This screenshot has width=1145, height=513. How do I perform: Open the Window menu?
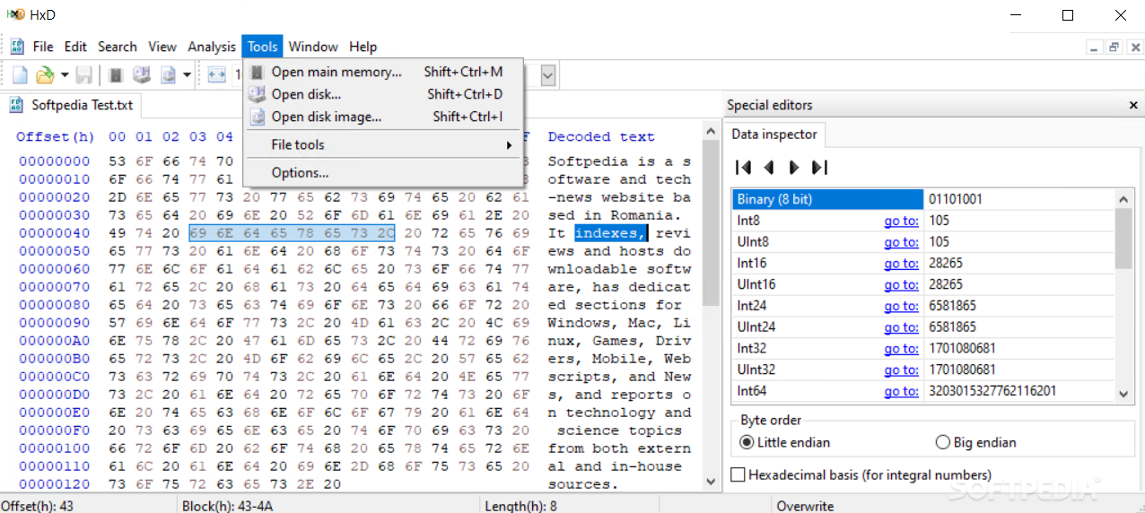(x=313, y=47)
